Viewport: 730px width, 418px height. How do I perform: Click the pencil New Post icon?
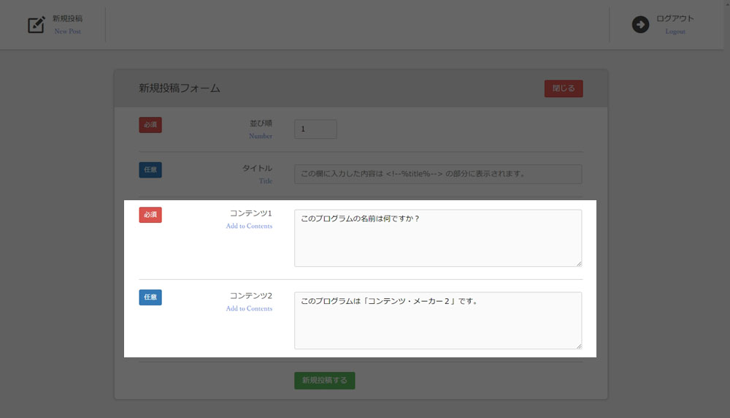[x=36, y=25]
